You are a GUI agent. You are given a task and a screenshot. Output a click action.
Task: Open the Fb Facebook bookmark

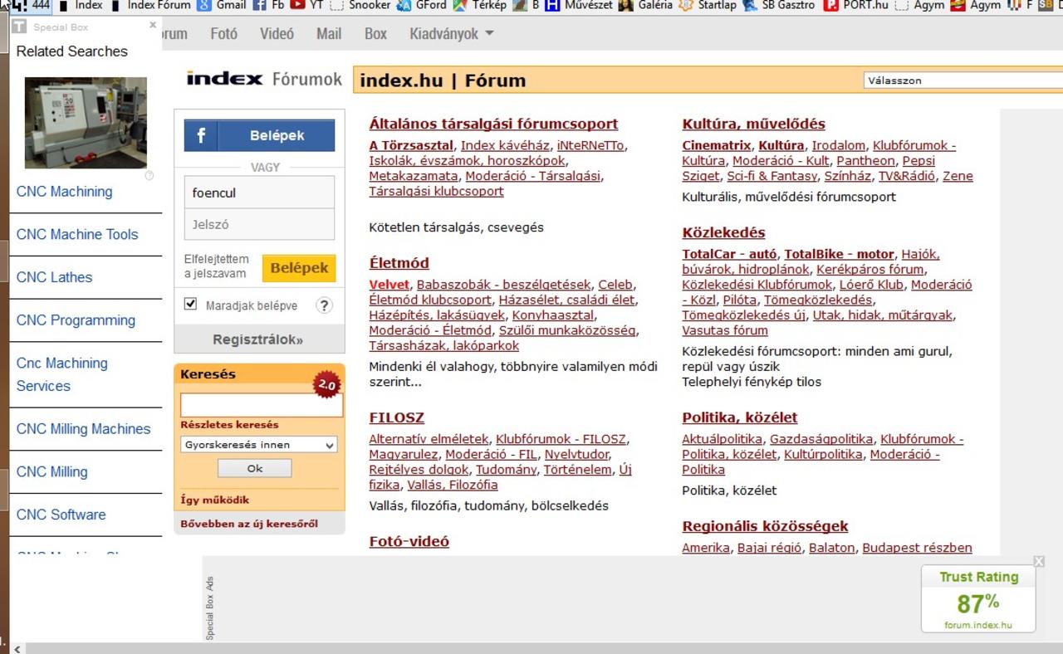[x=269, y=5]
